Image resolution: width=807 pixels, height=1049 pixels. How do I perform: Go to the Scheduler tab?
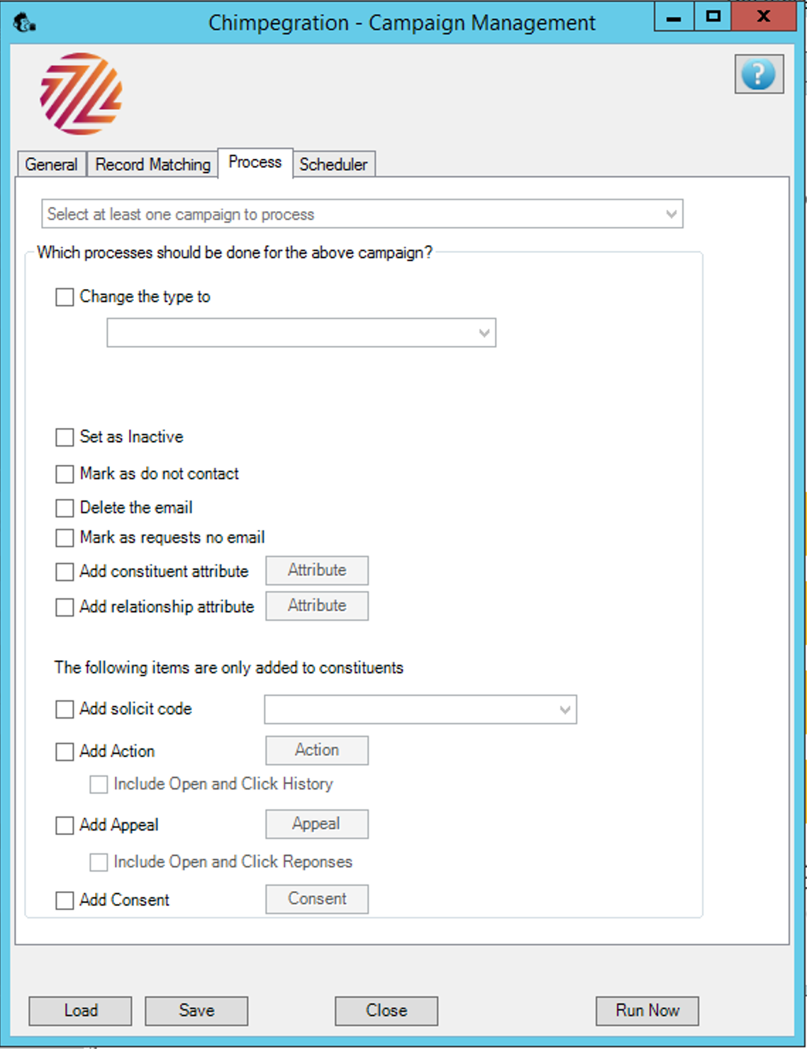point(333,164)
